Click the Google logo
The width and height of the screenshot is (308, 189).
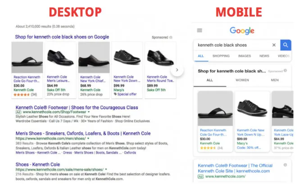tap(242, 31)
